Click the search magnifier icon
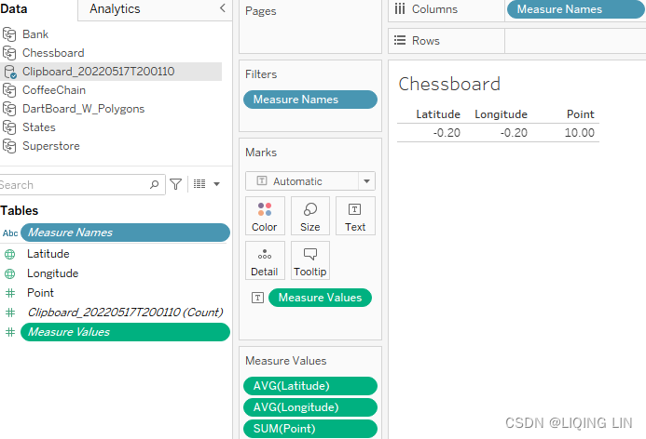Viewport: 646px width, 439px height. [155, 184]
